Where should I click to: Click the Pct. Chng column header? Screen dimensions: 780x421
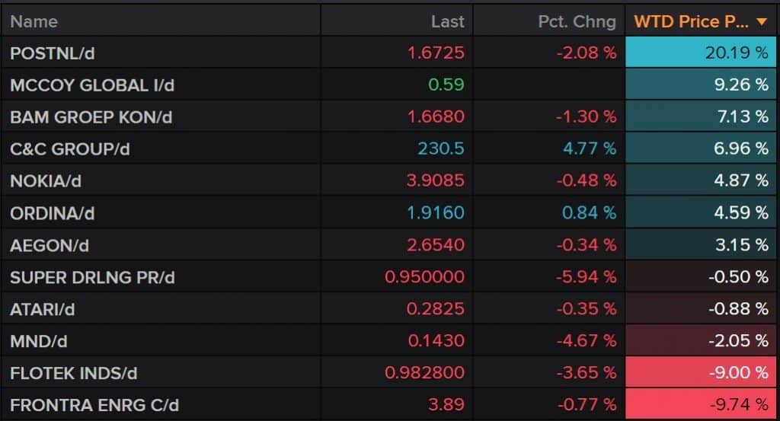(x=577, y=21)
